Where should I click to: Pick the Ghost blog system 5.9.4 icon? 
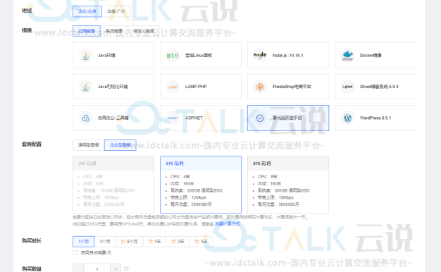347,87
